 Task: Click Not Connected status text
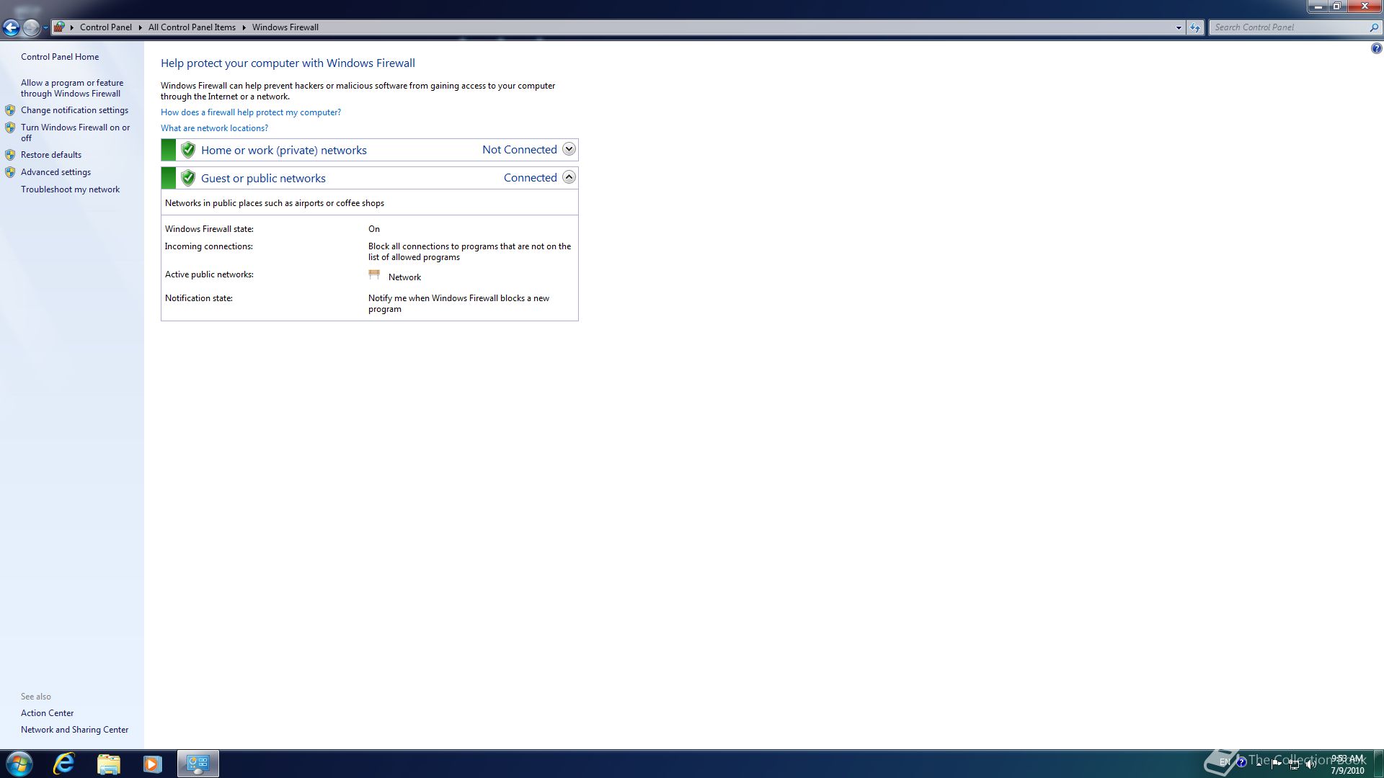coord(520,150)
